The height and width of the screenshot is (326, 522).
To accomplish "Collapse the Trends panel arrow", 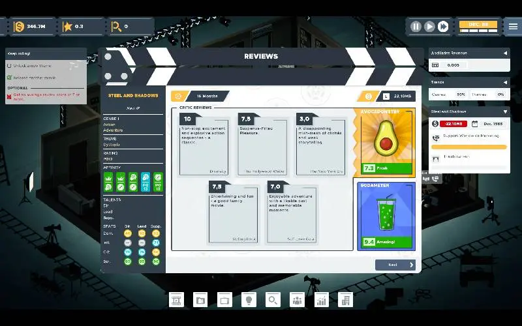I will (504, 82).
